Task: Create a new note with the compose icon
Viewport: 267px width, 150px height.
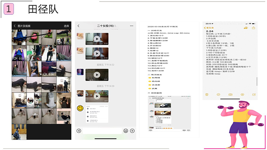Action: coord(254,94)
